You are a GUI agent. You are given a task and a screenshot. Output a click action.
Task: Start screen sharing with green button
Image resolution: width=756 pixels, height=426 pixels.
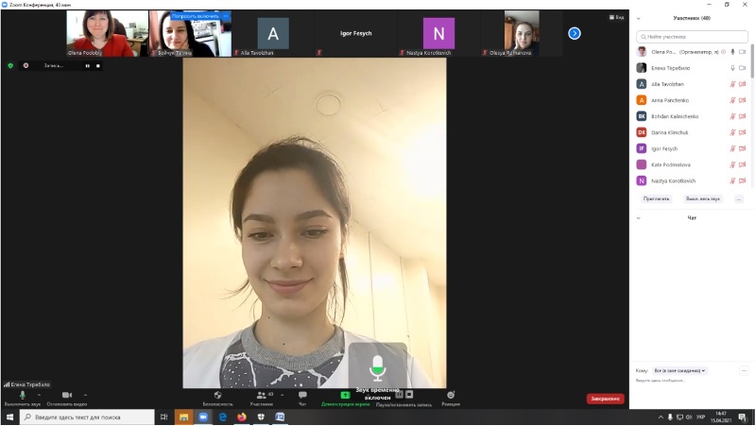pyautogui.click(x=345, y=398)
